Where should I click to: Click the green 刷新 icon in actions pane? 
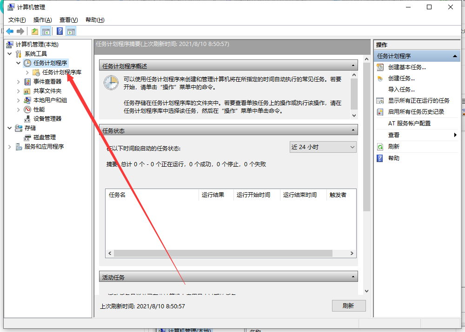pyautogui.click(x=380, y=147)
